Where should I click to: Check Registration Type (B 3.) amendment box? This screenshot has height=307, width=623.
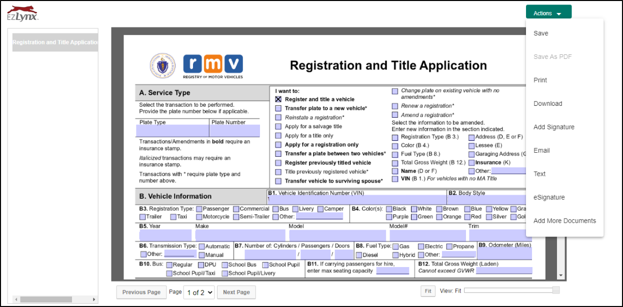coord(395,137)
